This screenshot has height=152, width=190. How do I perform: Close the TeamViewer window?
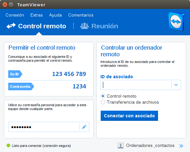click(x=5, y=5)
